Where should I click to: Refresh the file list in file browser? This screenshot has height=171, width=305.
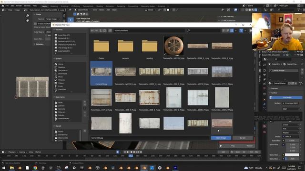[x=105, y=30]
